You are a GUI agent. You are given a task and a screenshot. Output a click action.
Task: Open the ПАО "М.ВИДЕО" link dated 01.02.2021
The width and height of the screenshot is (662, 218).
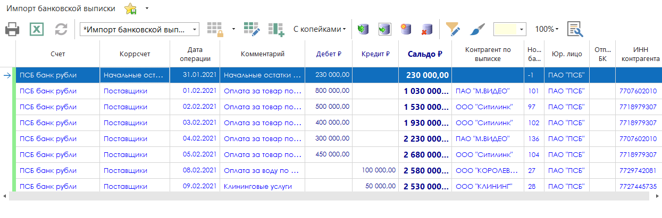482,91
